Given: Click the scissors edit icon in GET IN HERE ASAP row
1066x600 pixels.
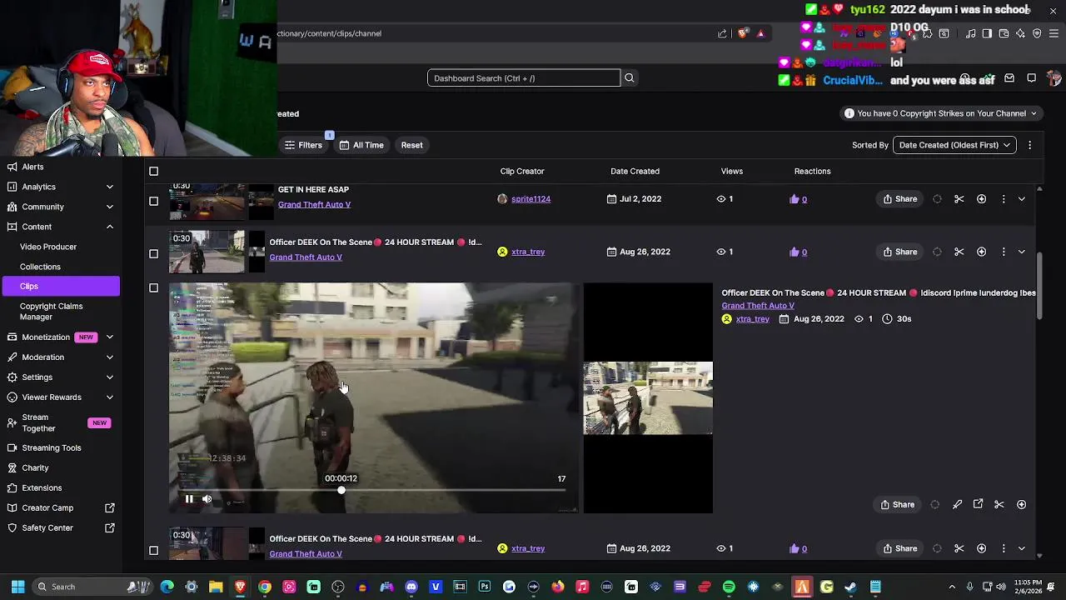Looking at the screenshot, I should (x=959, y=199).
